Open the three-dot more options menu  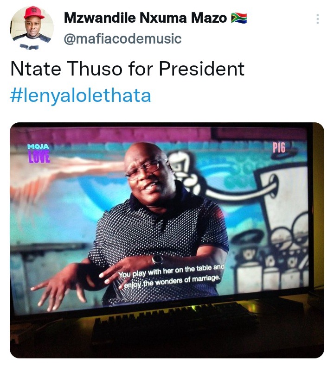tap(317, 19)
